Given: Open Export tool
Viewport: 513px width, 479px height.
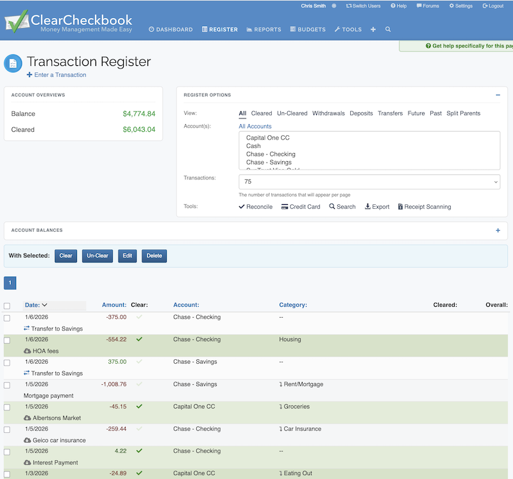Looking at the screenshot, I should pyautogui.click(x=377, y=206).
